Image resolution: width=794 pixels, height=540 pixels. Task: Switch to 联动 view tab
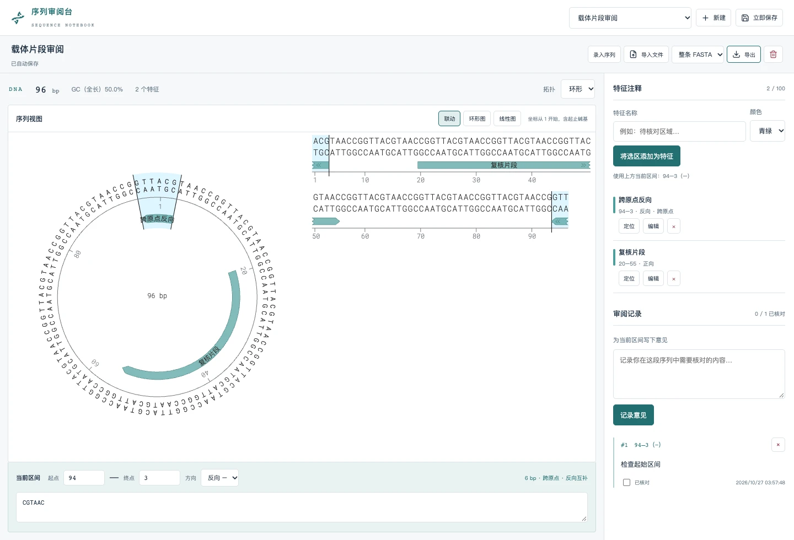tap(449, 118)
